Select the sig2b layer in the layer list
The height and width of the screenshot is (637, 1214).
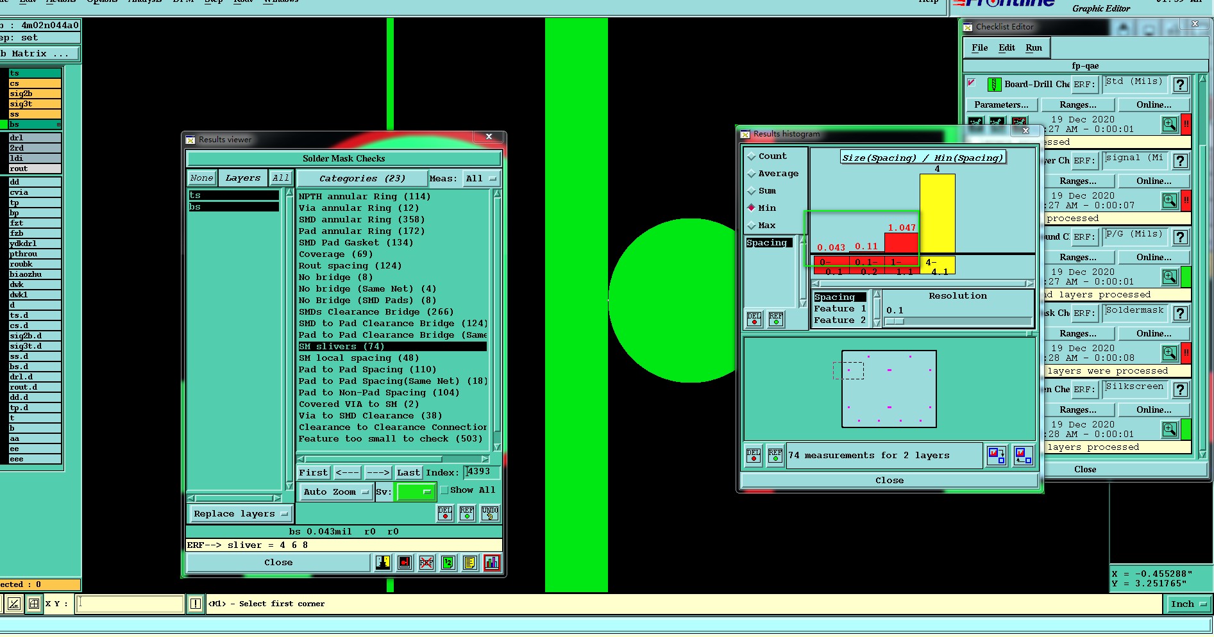coord(35,94)
